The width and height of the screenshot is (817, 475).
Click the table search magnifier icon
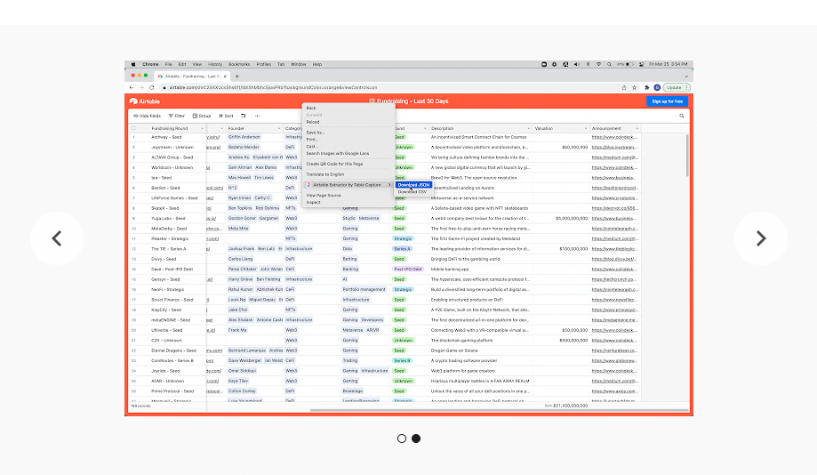tap(682, 116)
